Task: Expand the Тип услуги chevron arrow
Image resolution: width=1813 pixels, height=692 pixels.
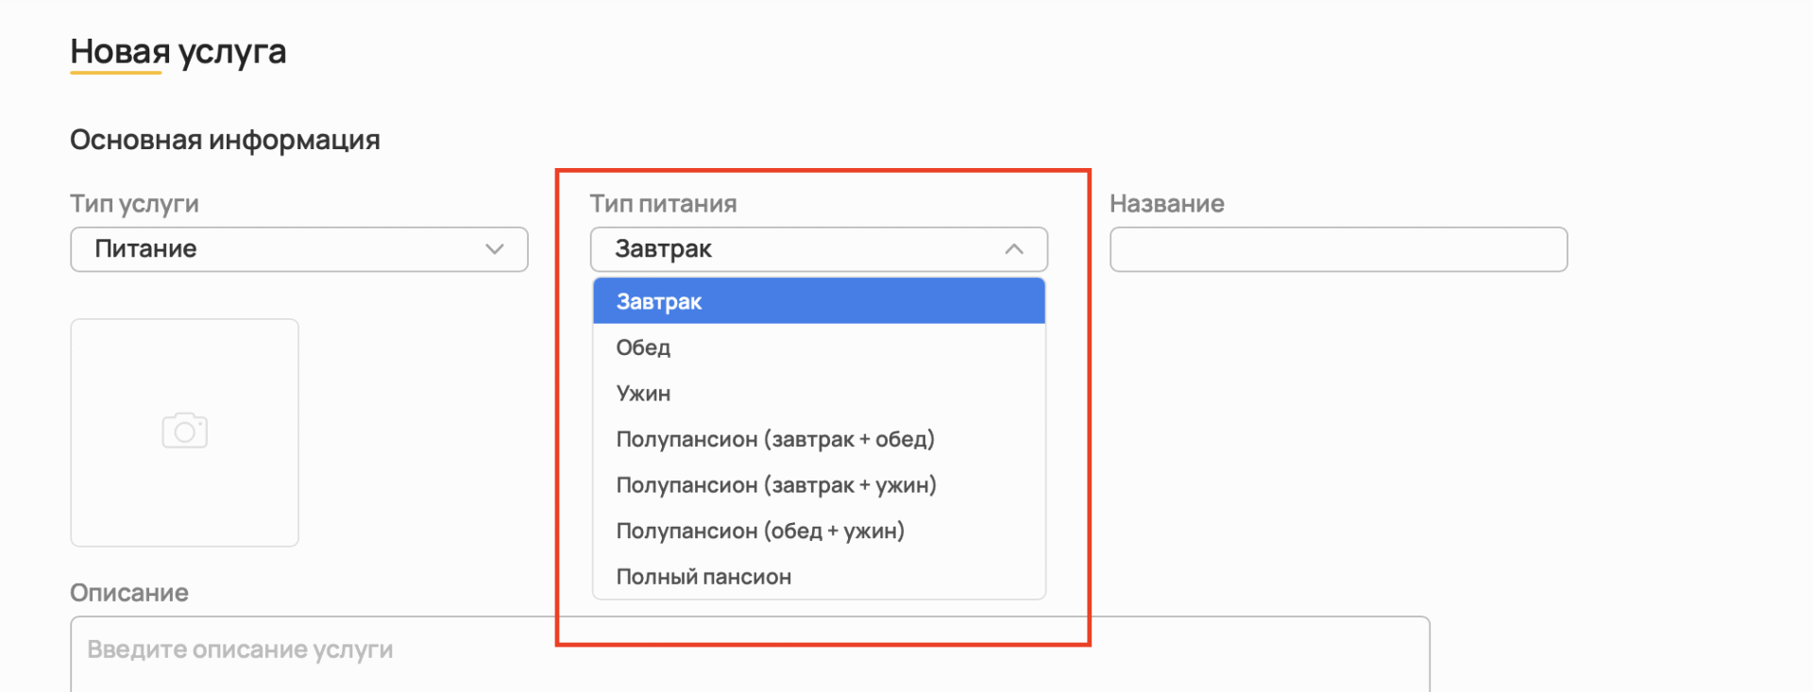Action: pos(494,249)
